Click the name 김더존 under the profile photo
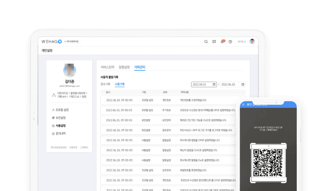Screen dimensions: 331x191 click(x=70, y=82)
